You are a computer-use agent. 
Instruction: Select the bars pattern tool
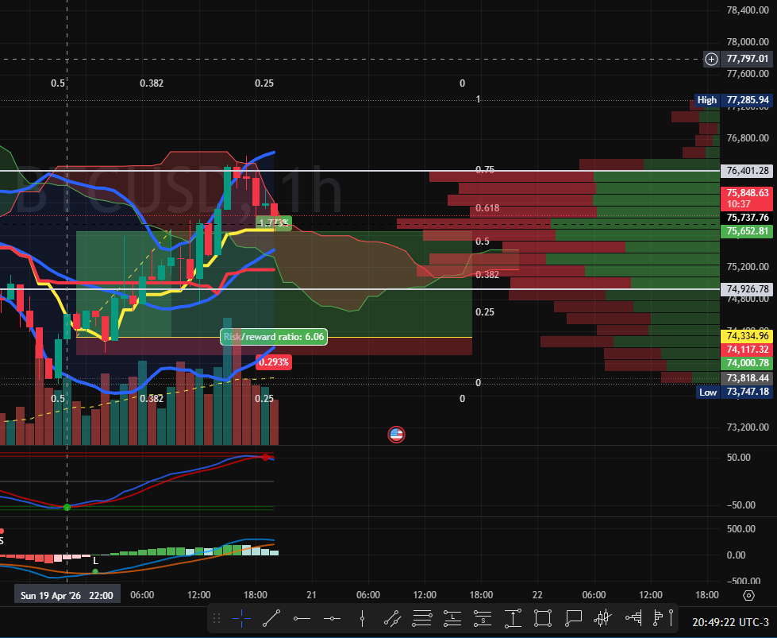tap(603, 618)
